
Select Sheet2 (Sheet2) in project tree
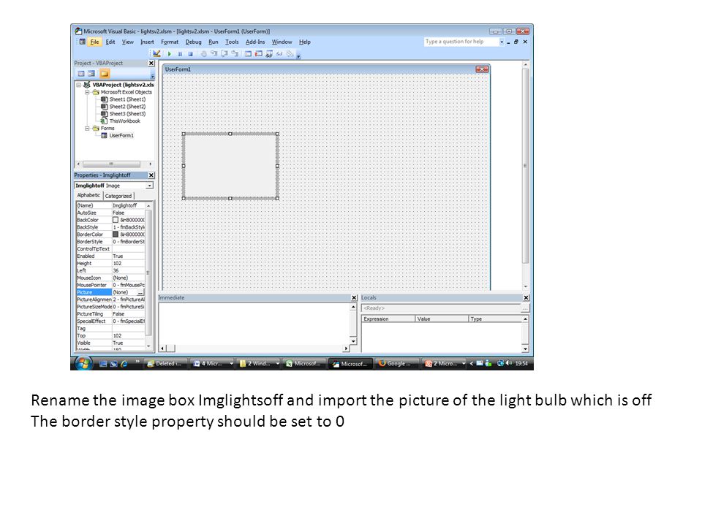127,107
